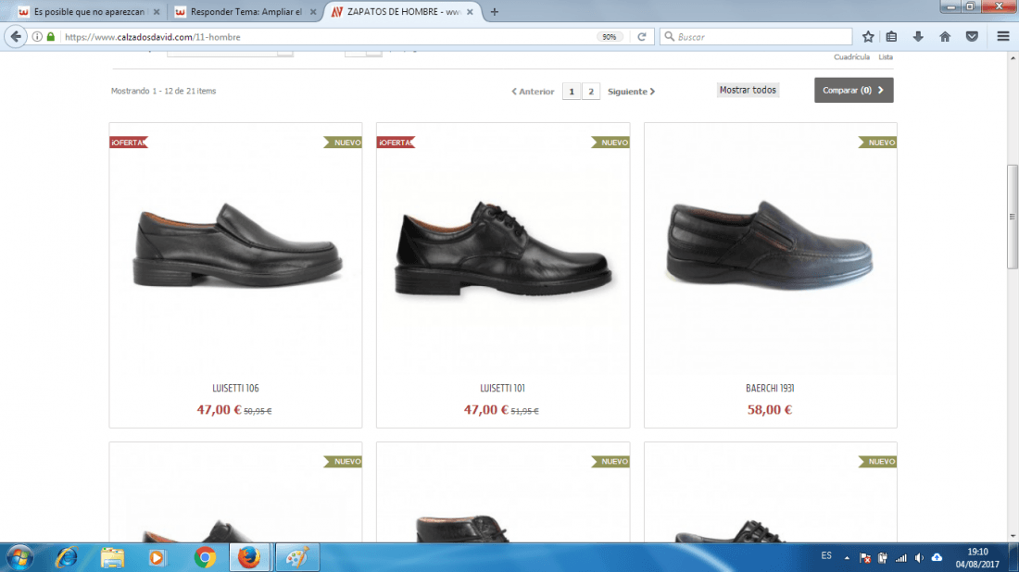Open a new tab with plus button
The height and width of the screenshot is (572, 1019).
[495, 12]
